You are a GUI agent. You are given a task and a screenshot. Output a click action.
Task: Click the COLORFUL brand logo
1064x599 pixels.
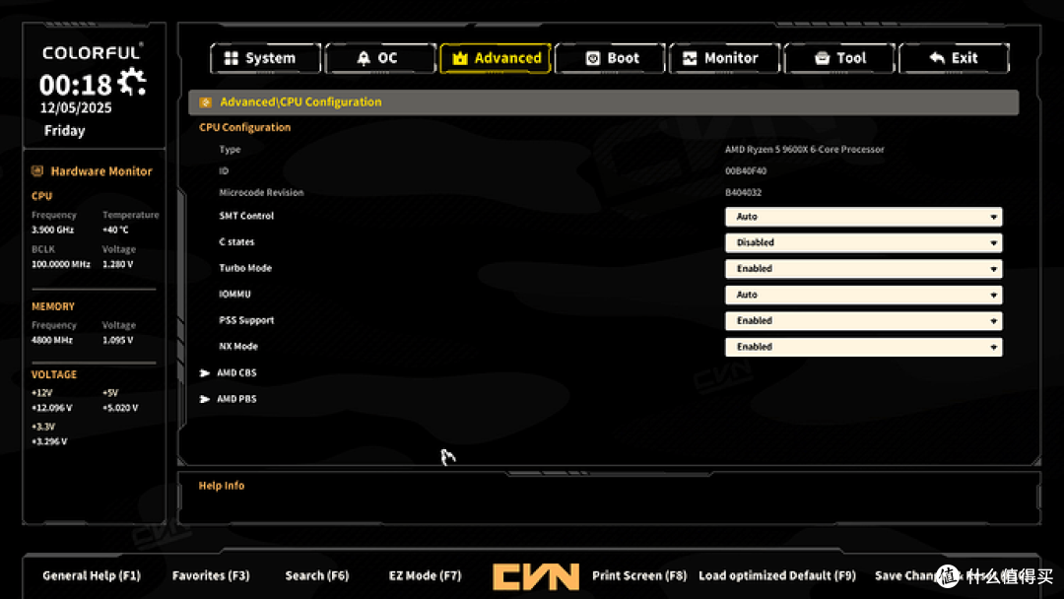point(93,52)
